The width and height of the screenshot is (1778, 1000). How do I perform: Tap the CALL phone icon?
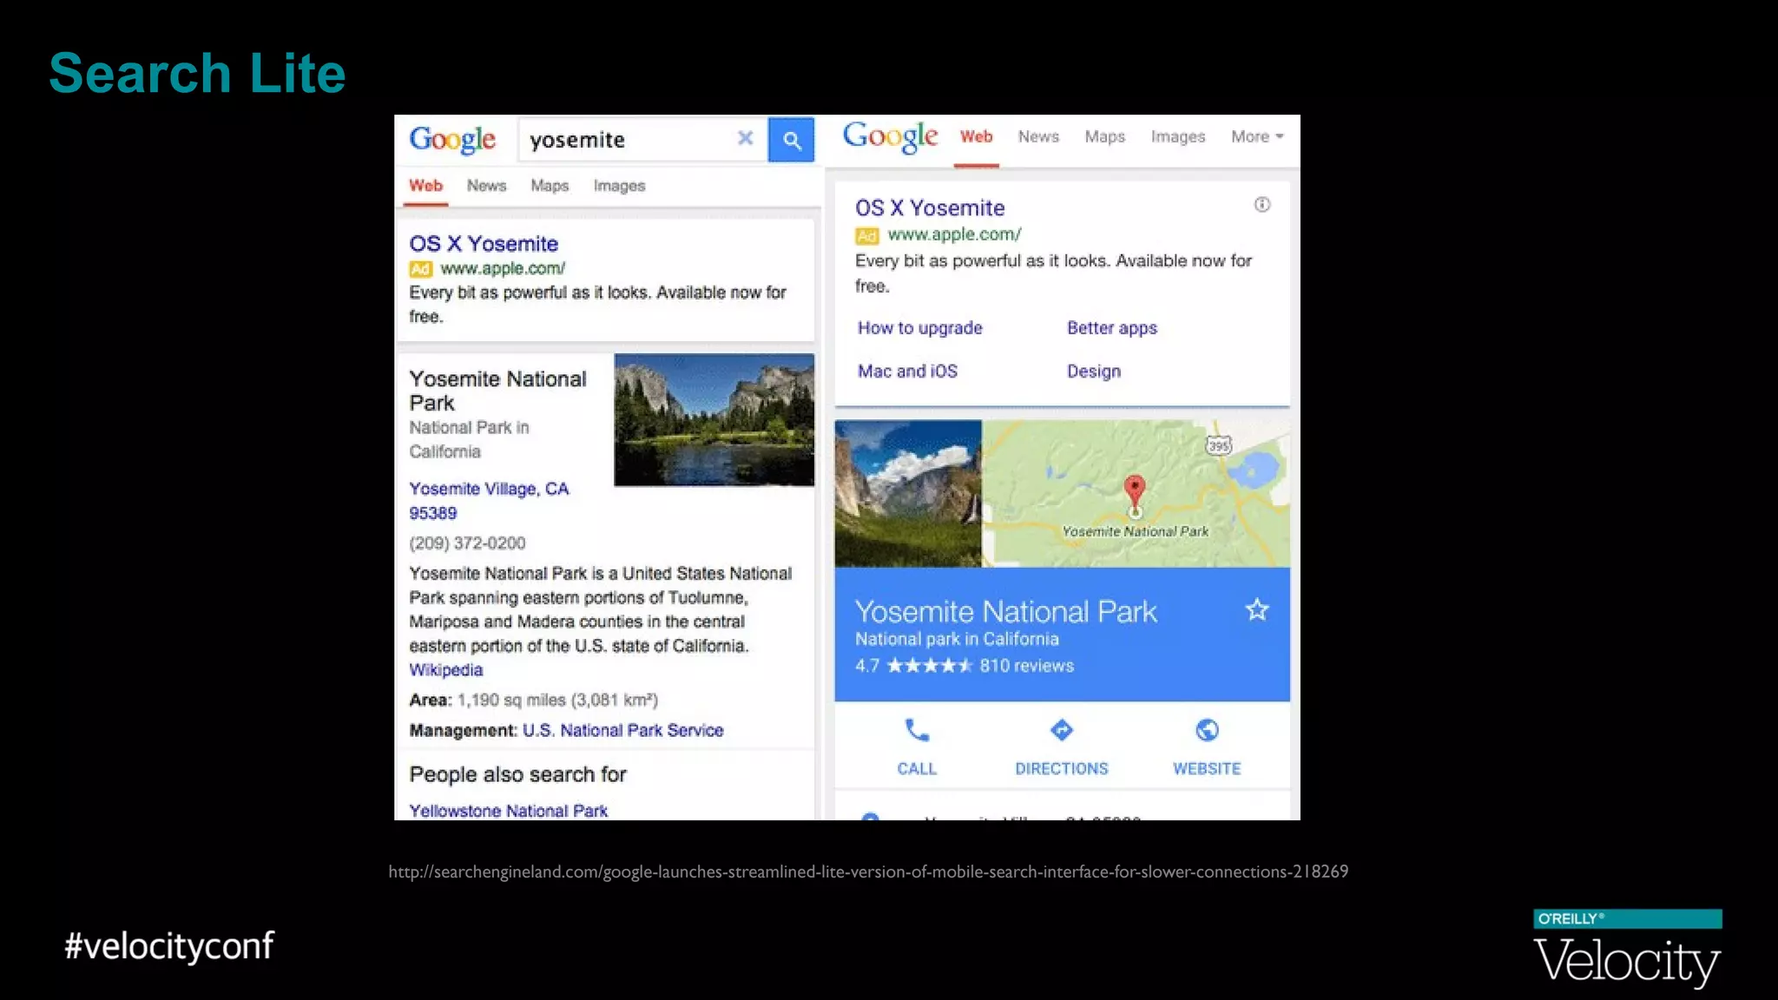pos(917,730)
